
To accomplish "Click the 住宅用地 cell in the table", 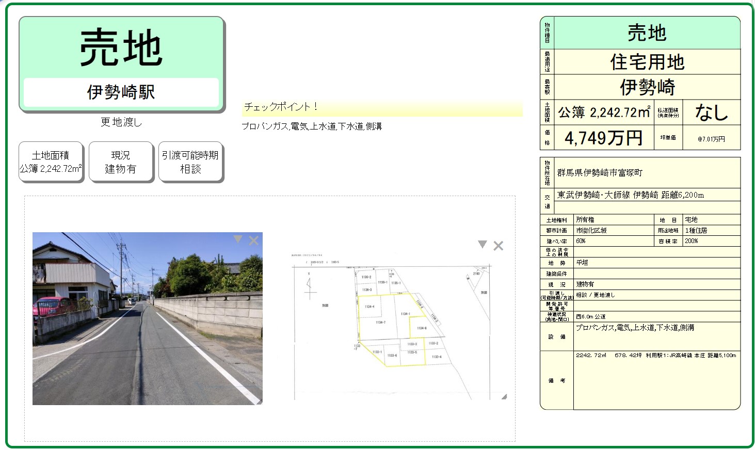I will [647, 62].
